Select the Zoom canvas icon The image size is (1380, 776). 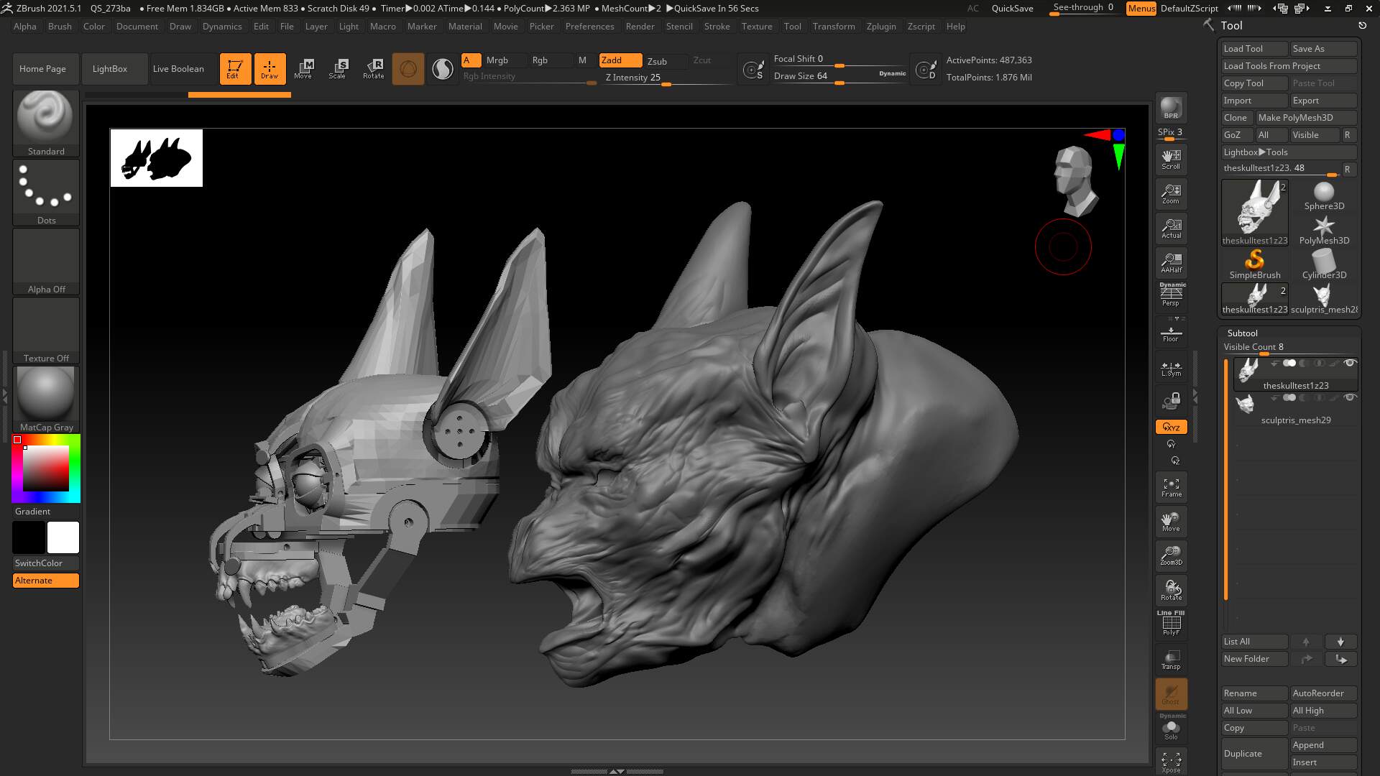point(1171,193)
